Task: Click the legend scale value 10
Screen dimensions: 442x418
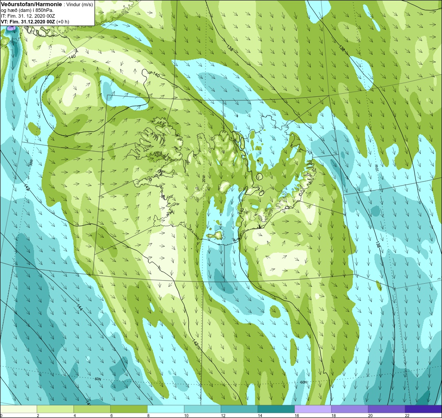Action: coord(187,415)
